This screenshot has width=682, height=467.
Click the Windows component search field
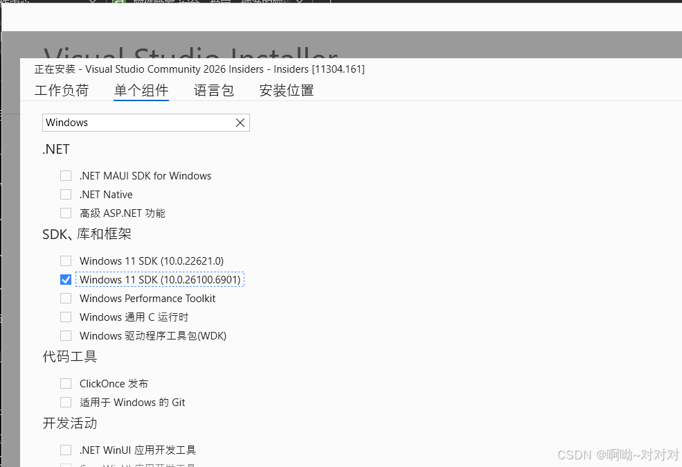tap(145, 123)
